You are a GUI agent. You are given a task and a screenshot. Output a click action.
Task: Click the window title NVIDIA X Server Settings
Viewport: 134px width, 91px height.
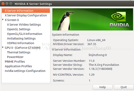[x=33, y=4]
